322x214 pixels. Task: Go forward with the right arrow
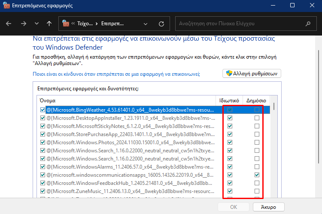(24, 24)
